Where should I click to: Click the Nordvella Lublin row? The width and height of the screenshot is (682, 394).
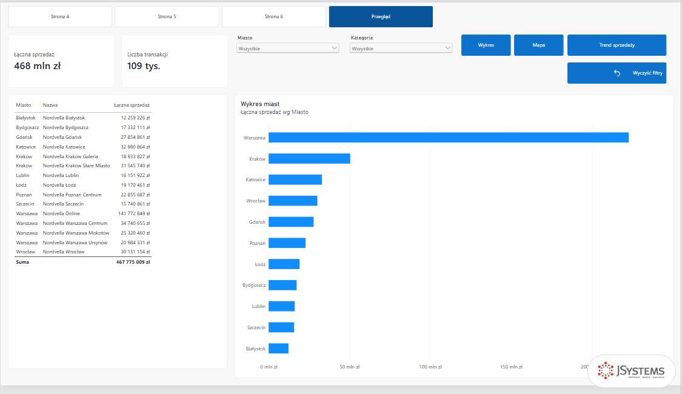point(82,175)
